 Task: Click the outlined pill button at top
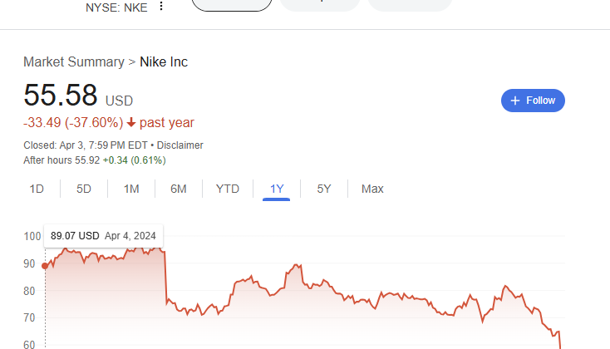point(232,5)
